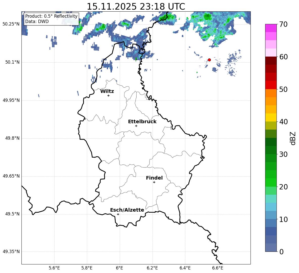The height and width of the screenshot is (273, 299).
Task: Click the 50.1°N latitude label
Action: click(x=12, y=62)
